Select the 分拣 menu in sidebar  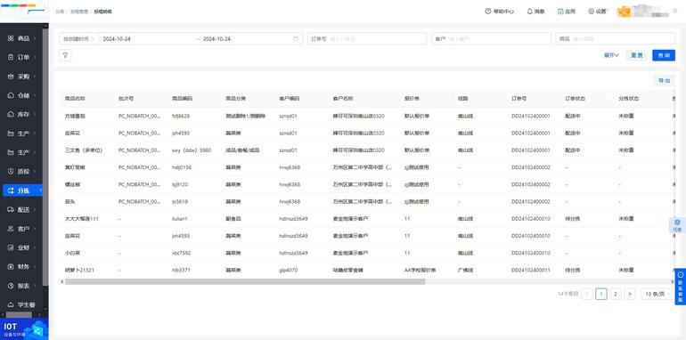[x=24, y=190]
